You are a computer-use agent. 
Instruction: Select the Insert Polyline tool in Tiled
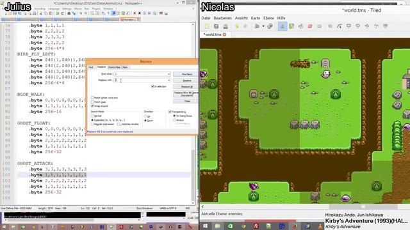pos(376,26)
